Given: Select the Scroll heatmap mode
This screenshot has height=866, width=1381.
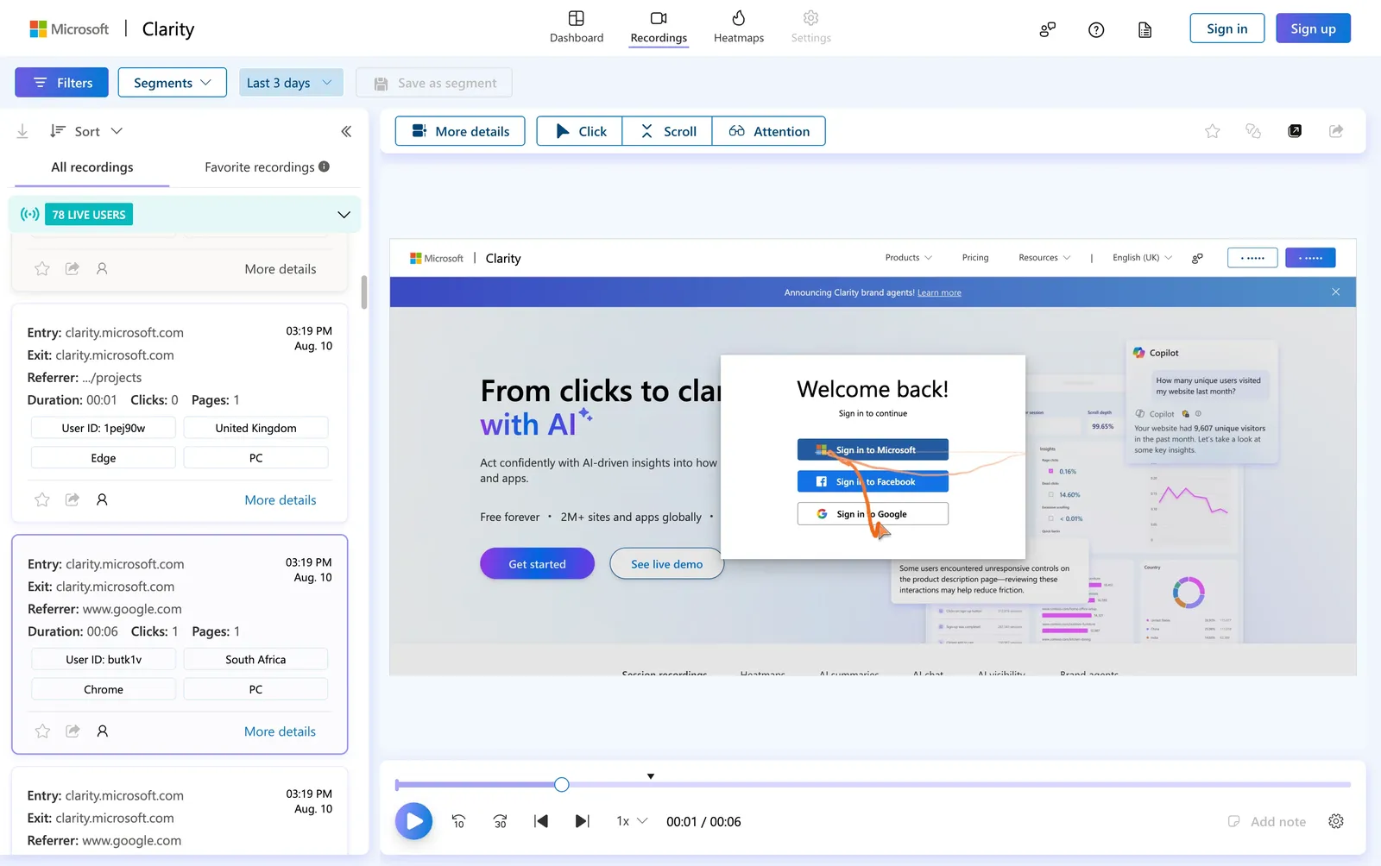Looking at the screenshot, I should tap(667, 131).
